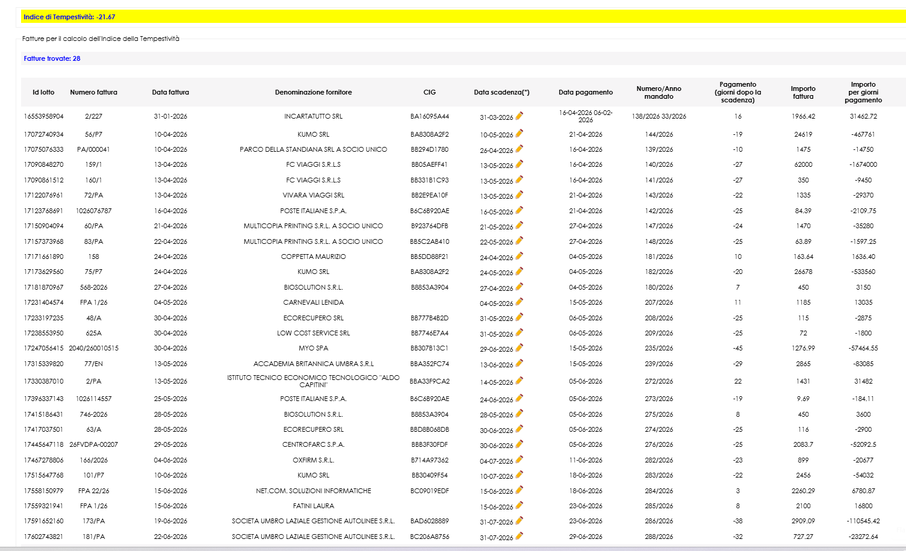Edit due date of POSTE ITALIANE invoice 1026076787
Viewport: 906px width, 551px height.
tap(519, 210)
